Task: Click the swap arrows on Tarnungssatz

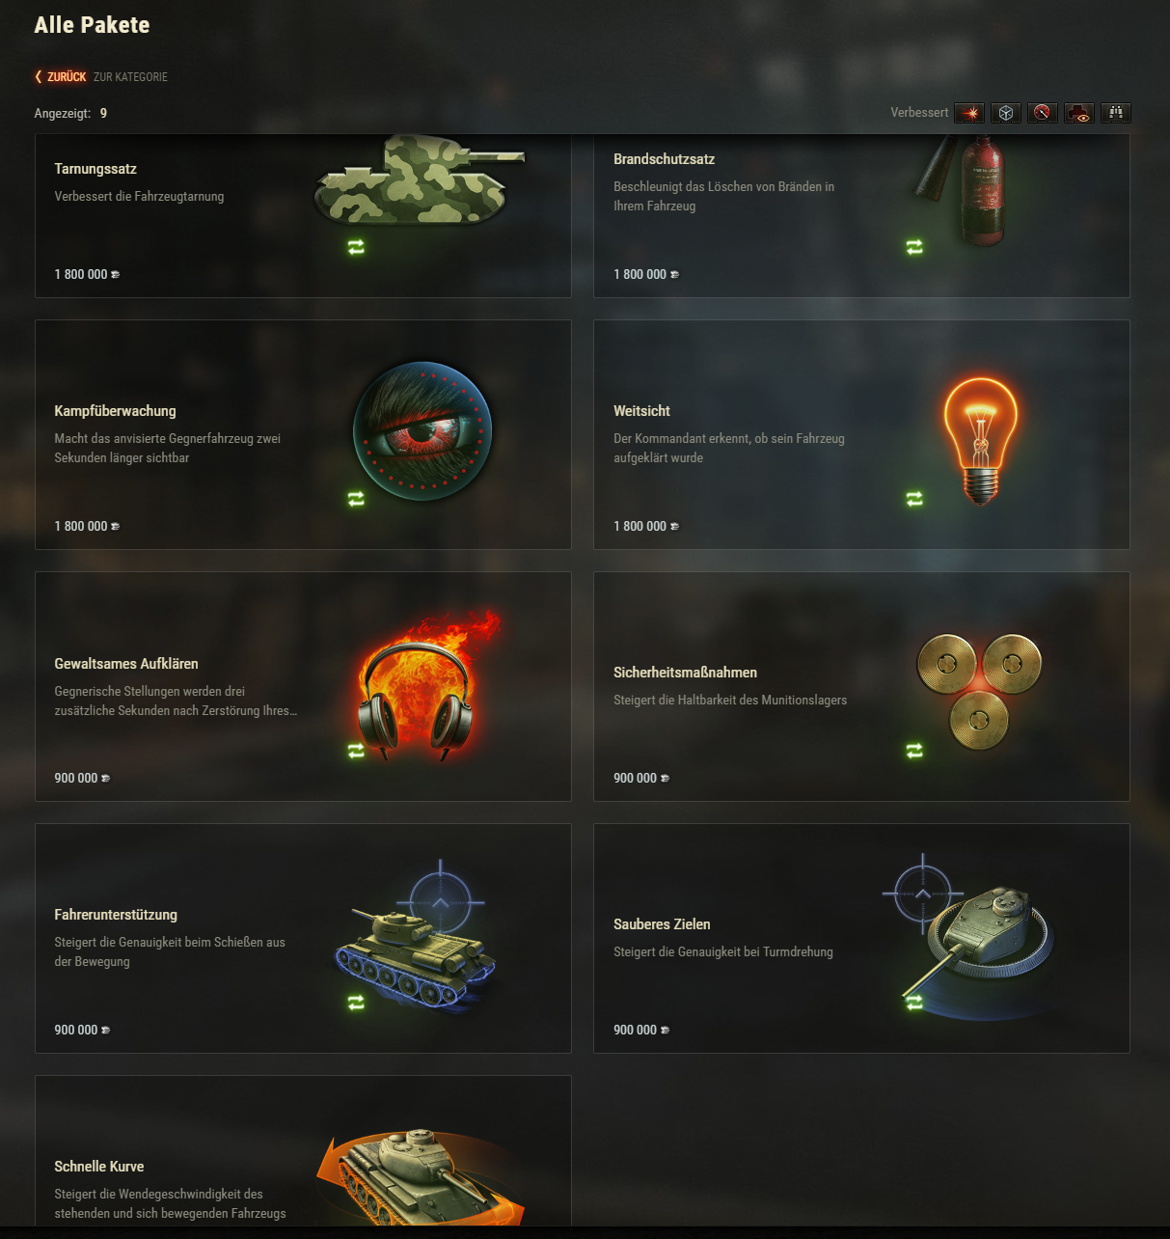Action: [x=356, y=247]
